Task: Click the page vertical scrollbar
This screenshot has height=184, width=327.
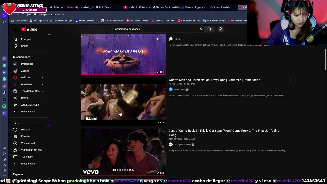Action: [x=325, y=59]
